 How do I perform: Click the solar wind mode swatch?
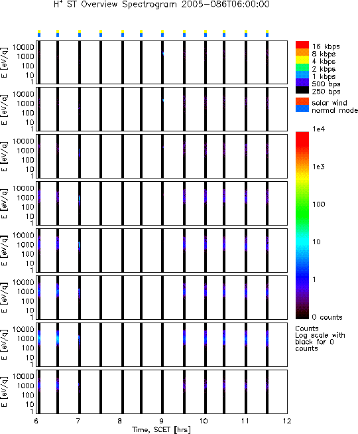click(x=302, y=102)
